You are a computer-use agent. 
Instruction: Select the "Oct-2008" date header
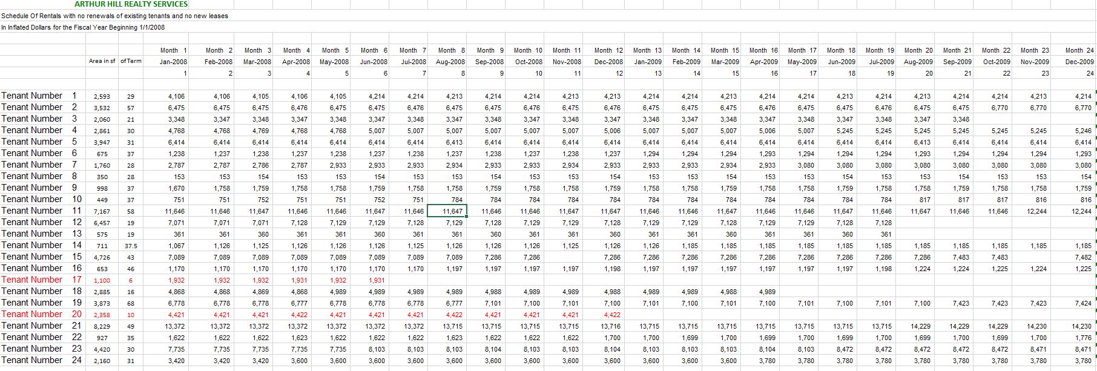[529, 62]
